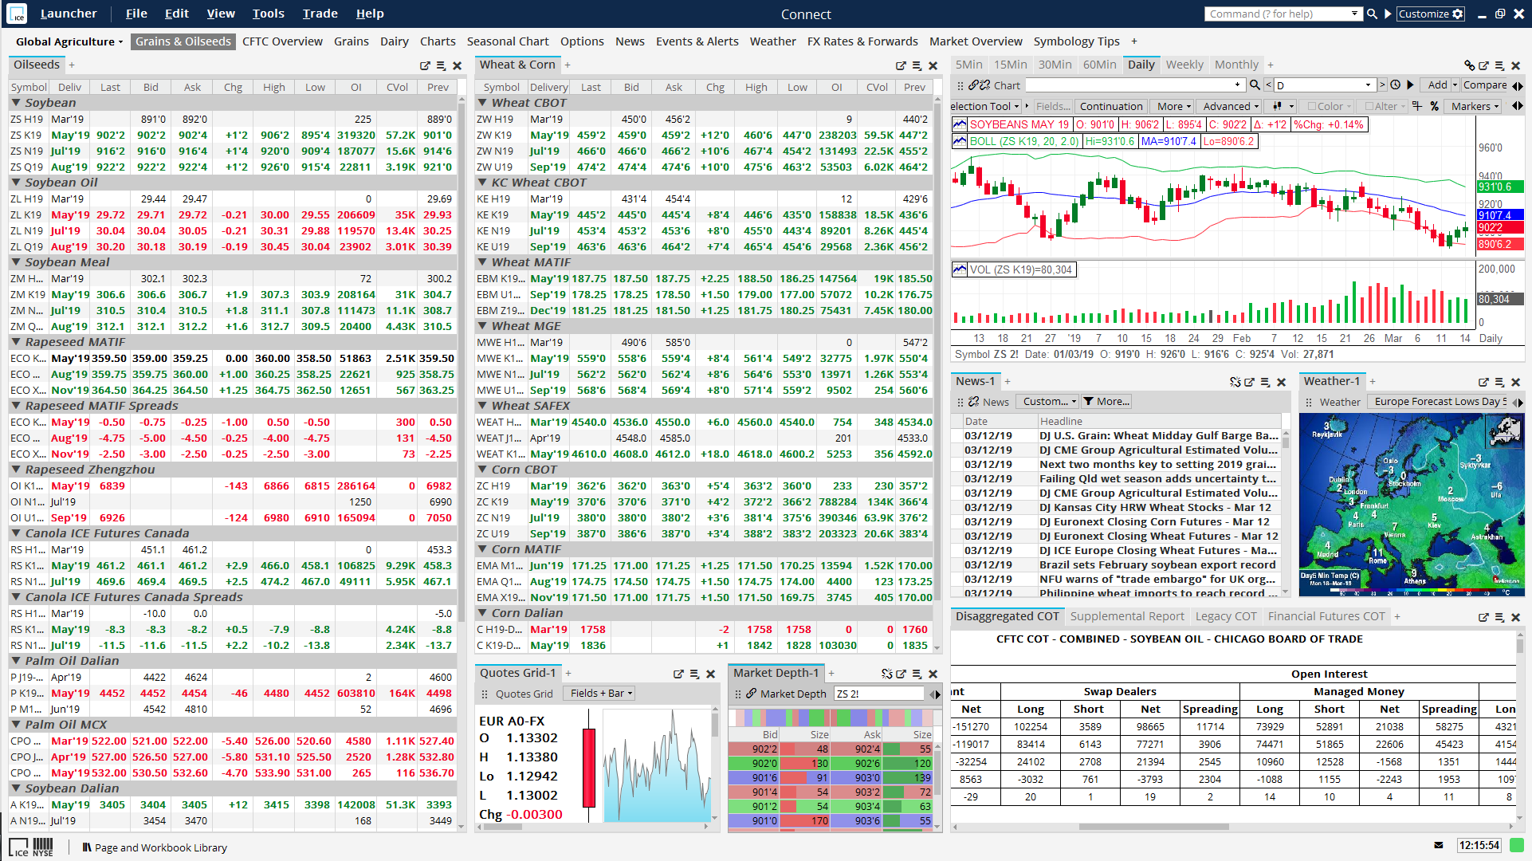Open the Trade menu
This screenshot has width=1532, height=861.
pos(320,14)
